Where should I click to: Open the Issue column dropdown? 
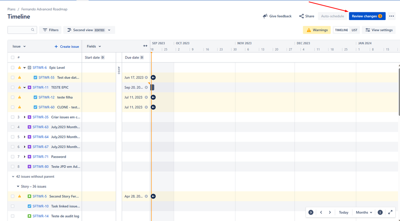[19, 46]
